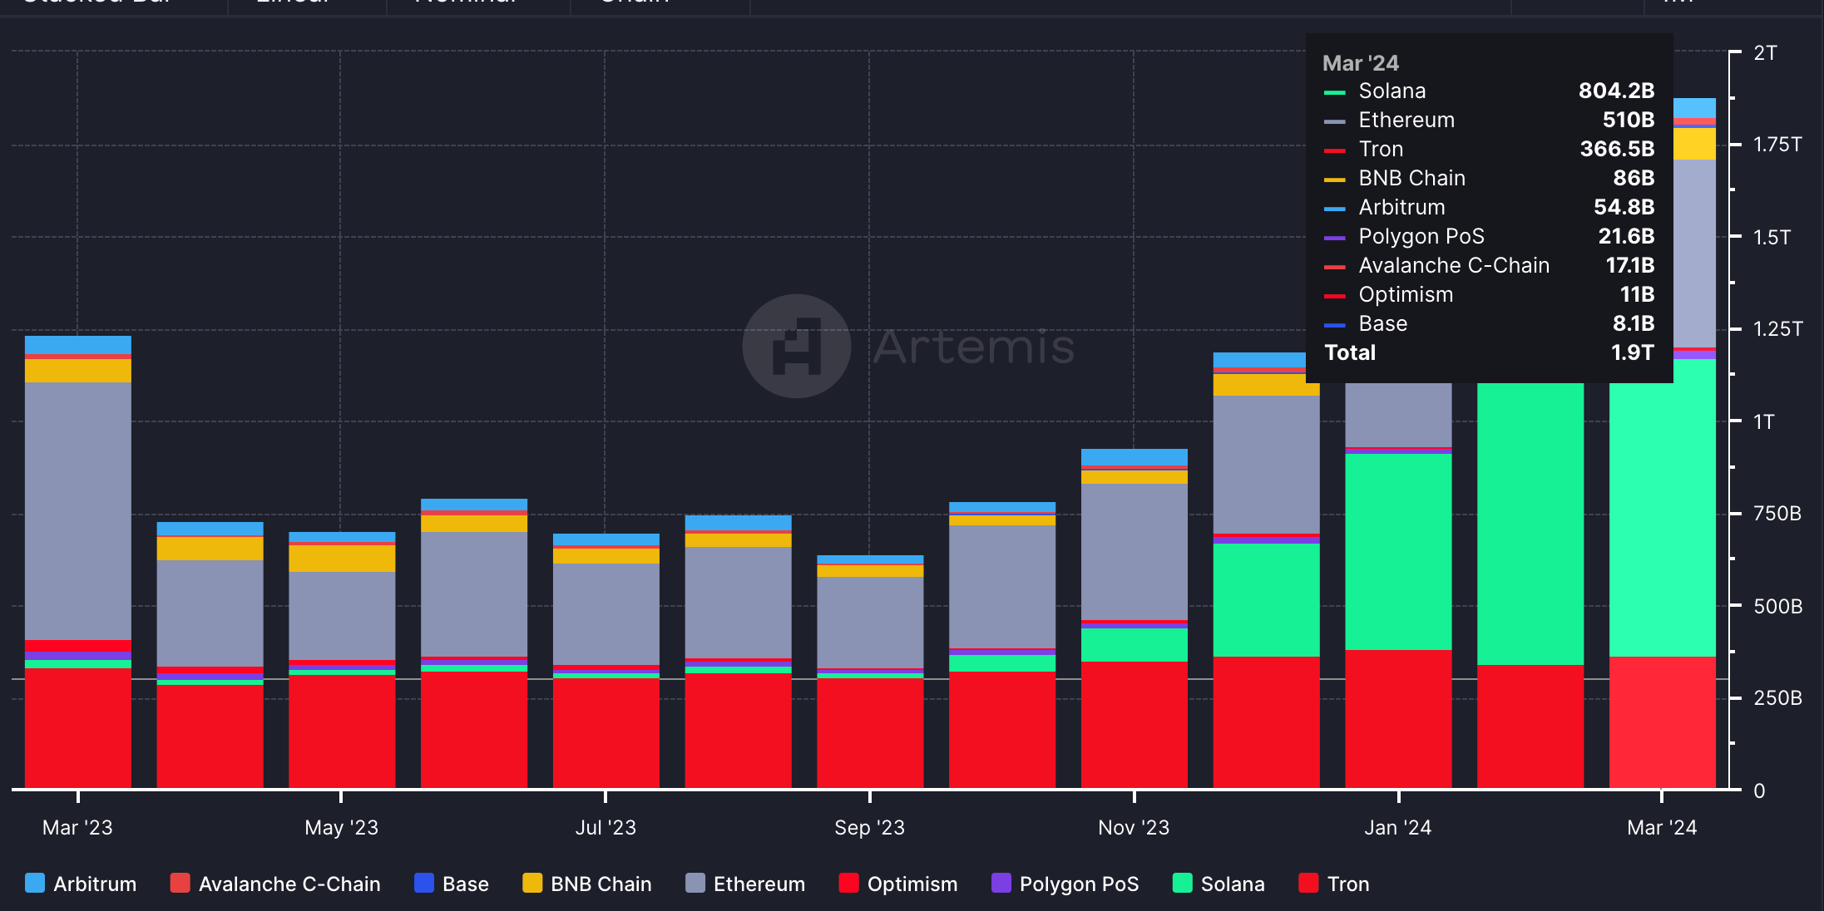This screenshot has width=1824, height=911.
Task: Click BNB Chain segment in May '23 bar
Action: pos(342,559)
